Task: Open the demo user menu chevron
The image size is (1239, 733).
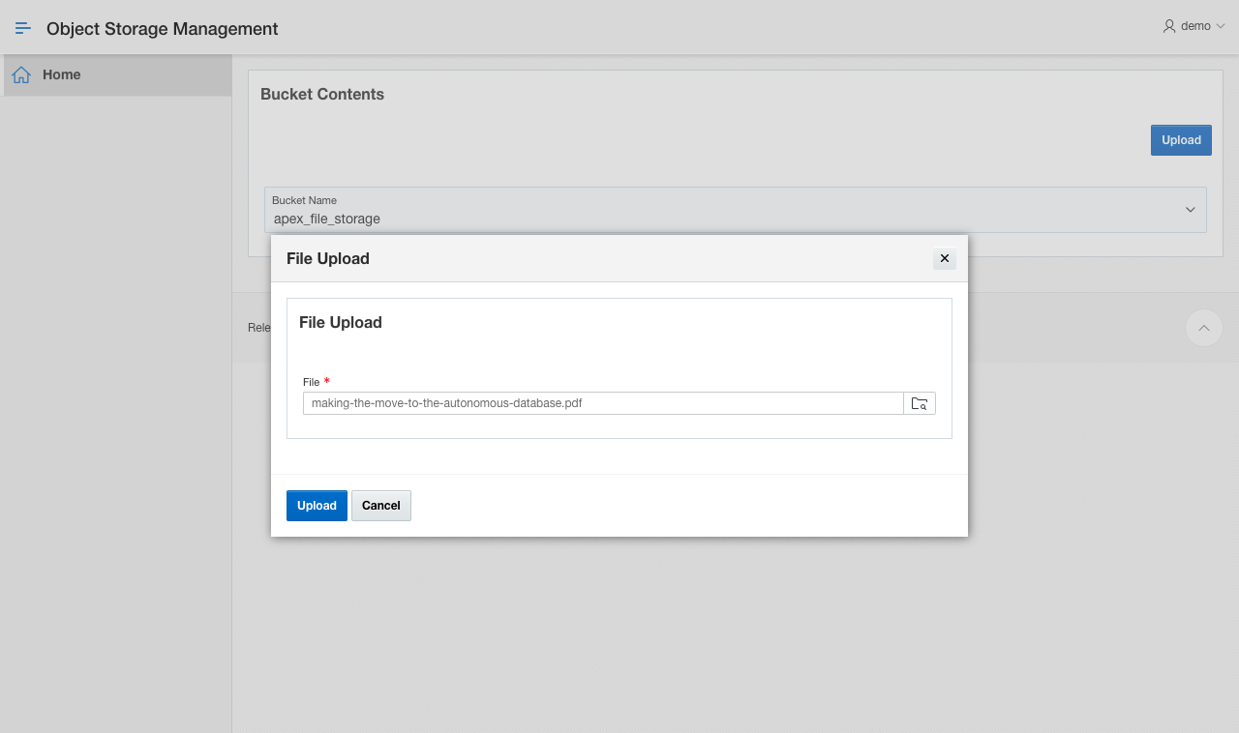Action: 1221,26
